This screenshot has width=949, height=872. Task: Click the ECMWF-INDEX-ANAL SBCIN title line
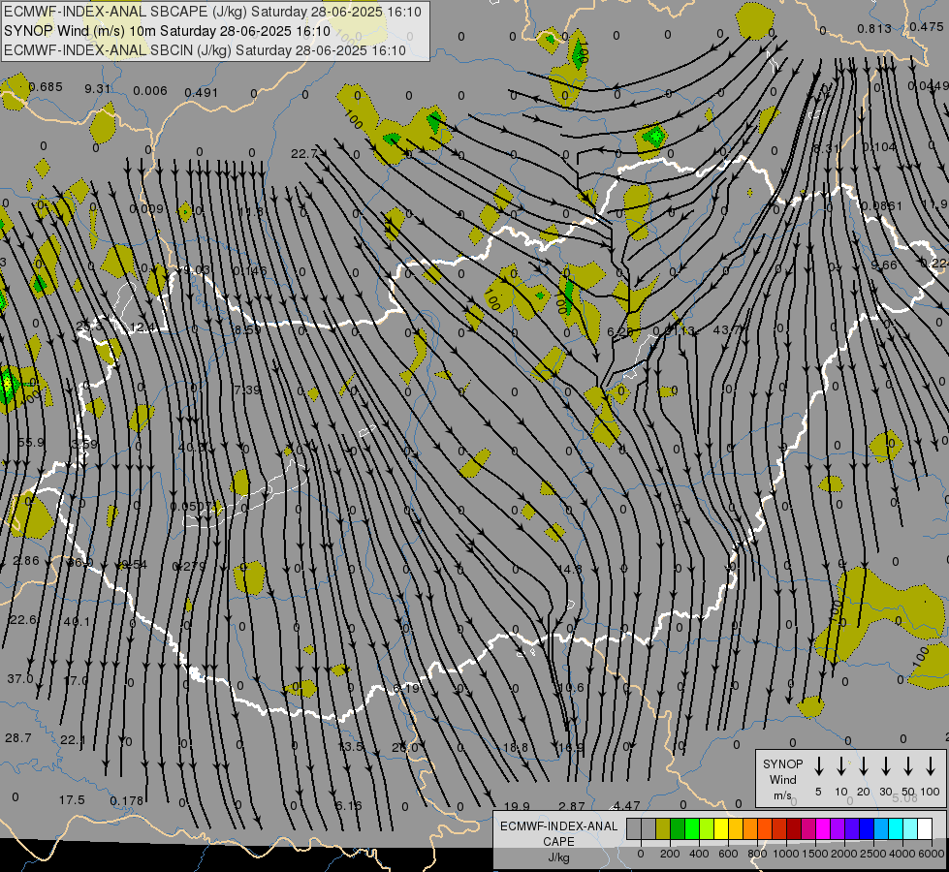(x=205, y=50)
